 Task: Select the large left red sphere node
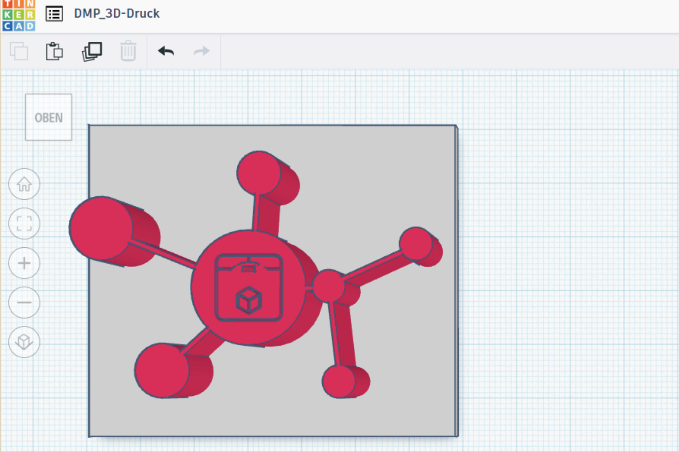click(x=101, y=228)
